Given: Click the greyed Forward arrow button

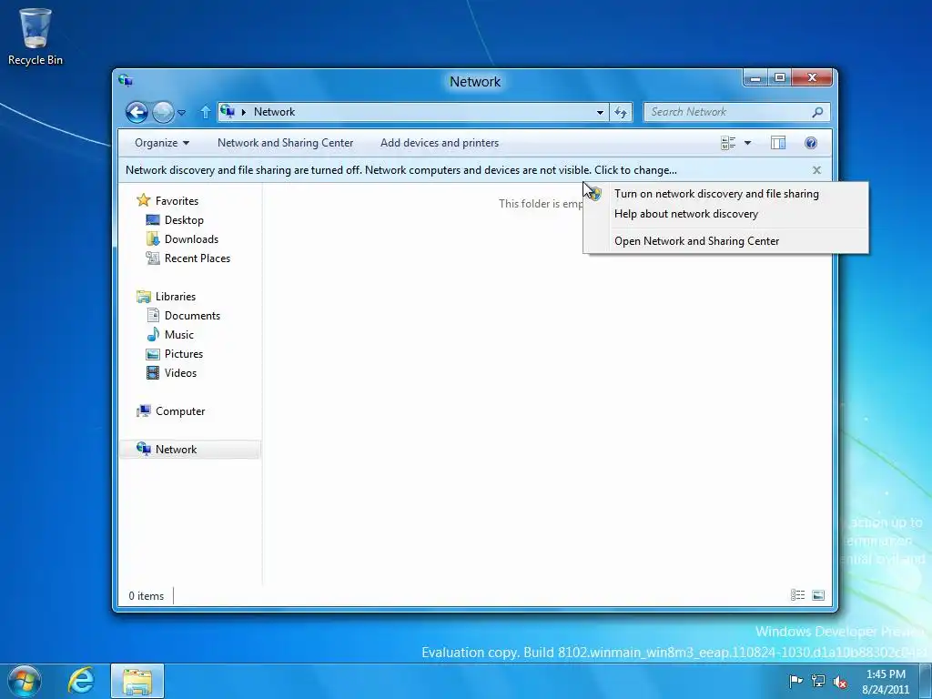Looking at the screenshot, I should (x=163, y=112).
